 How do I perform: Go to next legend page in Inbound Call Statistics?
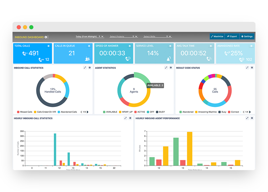[88, 112]
